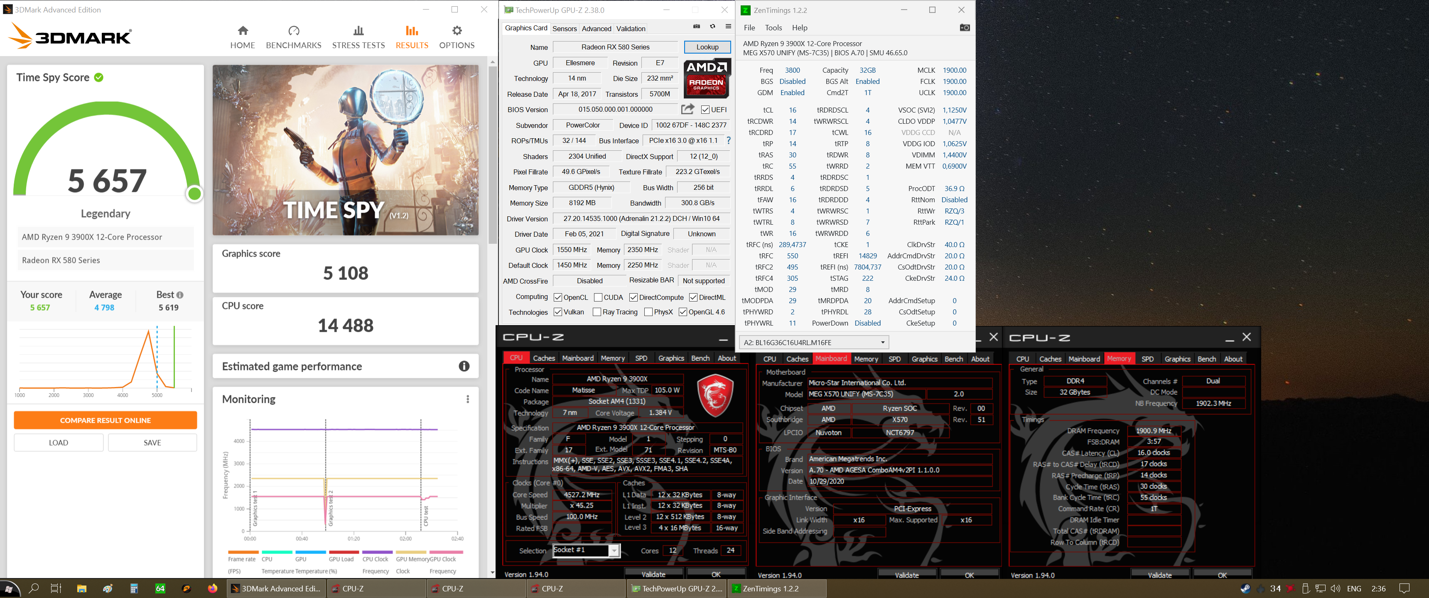Click the MSI dragon logo in CPU-Z
Viewport: 1429px width, 598px height.
715,396
